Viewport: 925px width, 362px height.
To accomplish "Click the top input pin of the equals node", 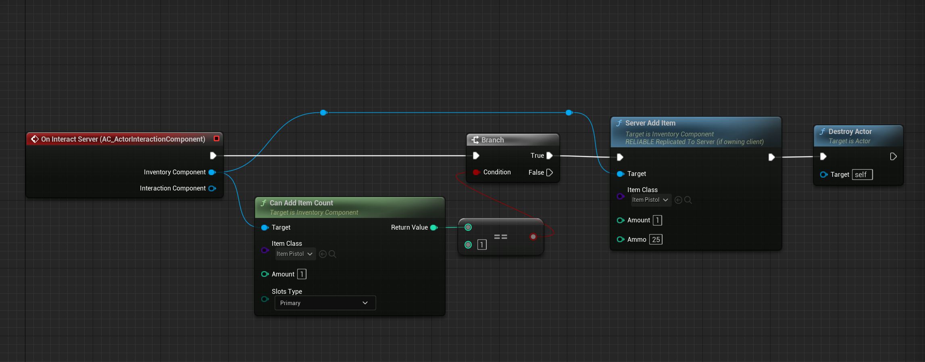I will [468, 227].
